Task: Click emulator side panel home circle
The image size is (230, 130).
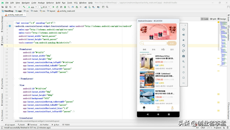Action: click(184, 72)
